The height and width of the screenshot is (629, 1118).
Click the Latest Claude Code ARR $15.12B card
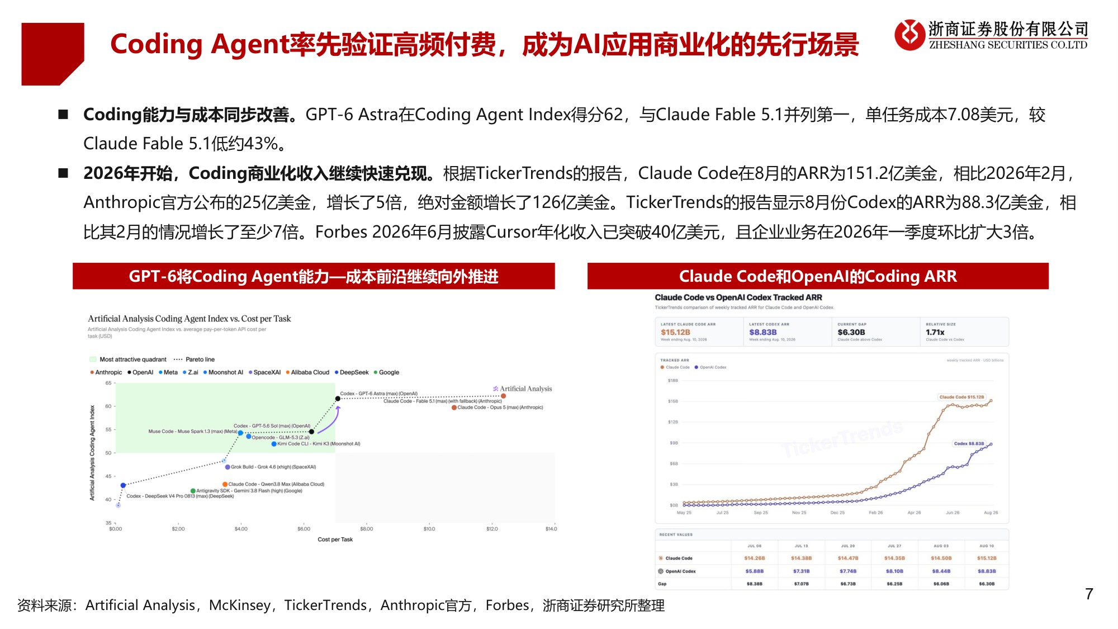click(699, 332)
